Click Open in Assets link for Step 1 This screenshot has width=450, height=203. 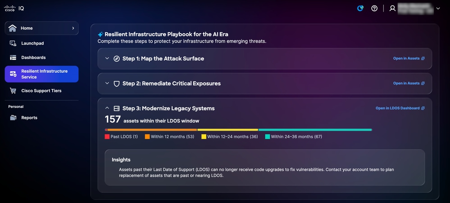[x=406, y=58]
